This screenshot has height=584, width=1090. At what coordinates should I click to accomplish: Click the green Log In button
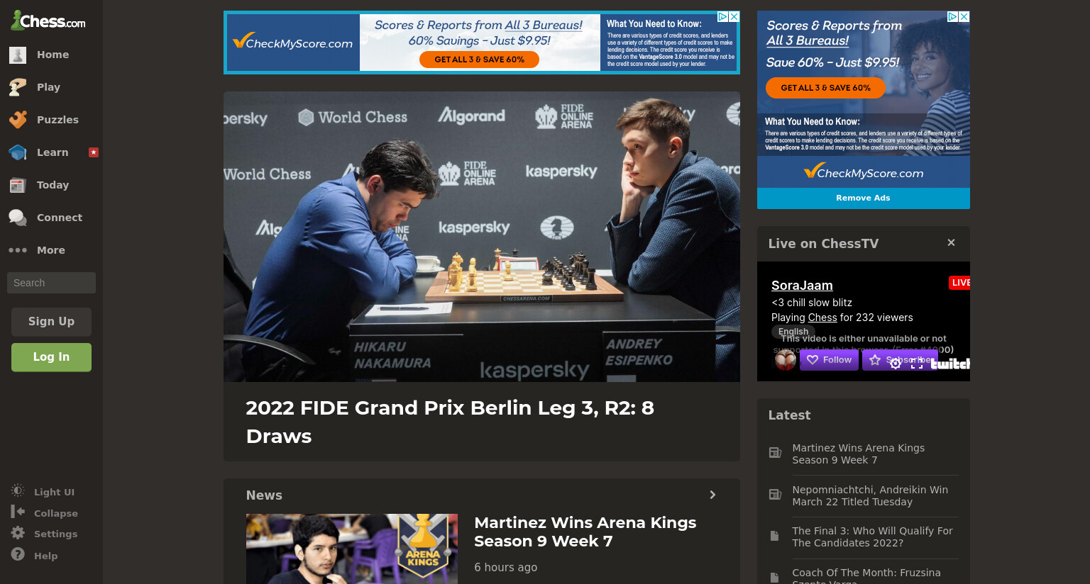(x=51, y=357)
